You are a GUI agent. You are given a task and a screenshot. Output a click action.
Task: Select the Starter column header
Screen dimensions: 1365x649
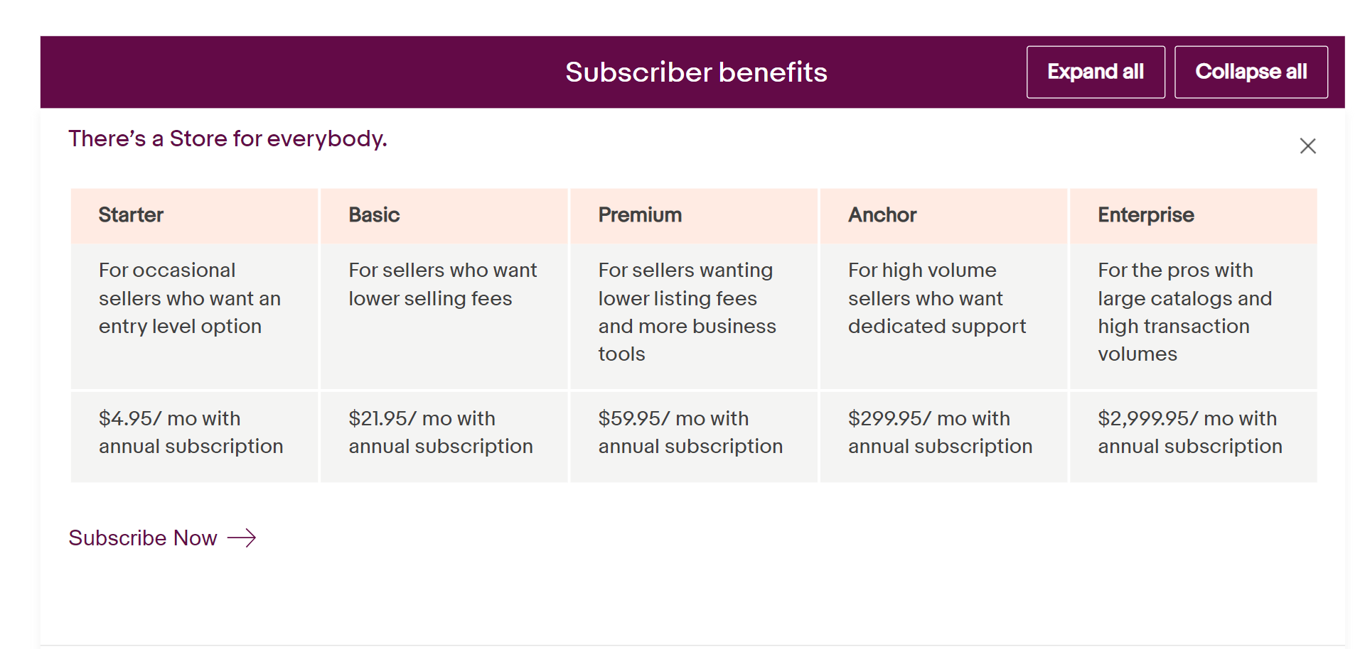194,215
